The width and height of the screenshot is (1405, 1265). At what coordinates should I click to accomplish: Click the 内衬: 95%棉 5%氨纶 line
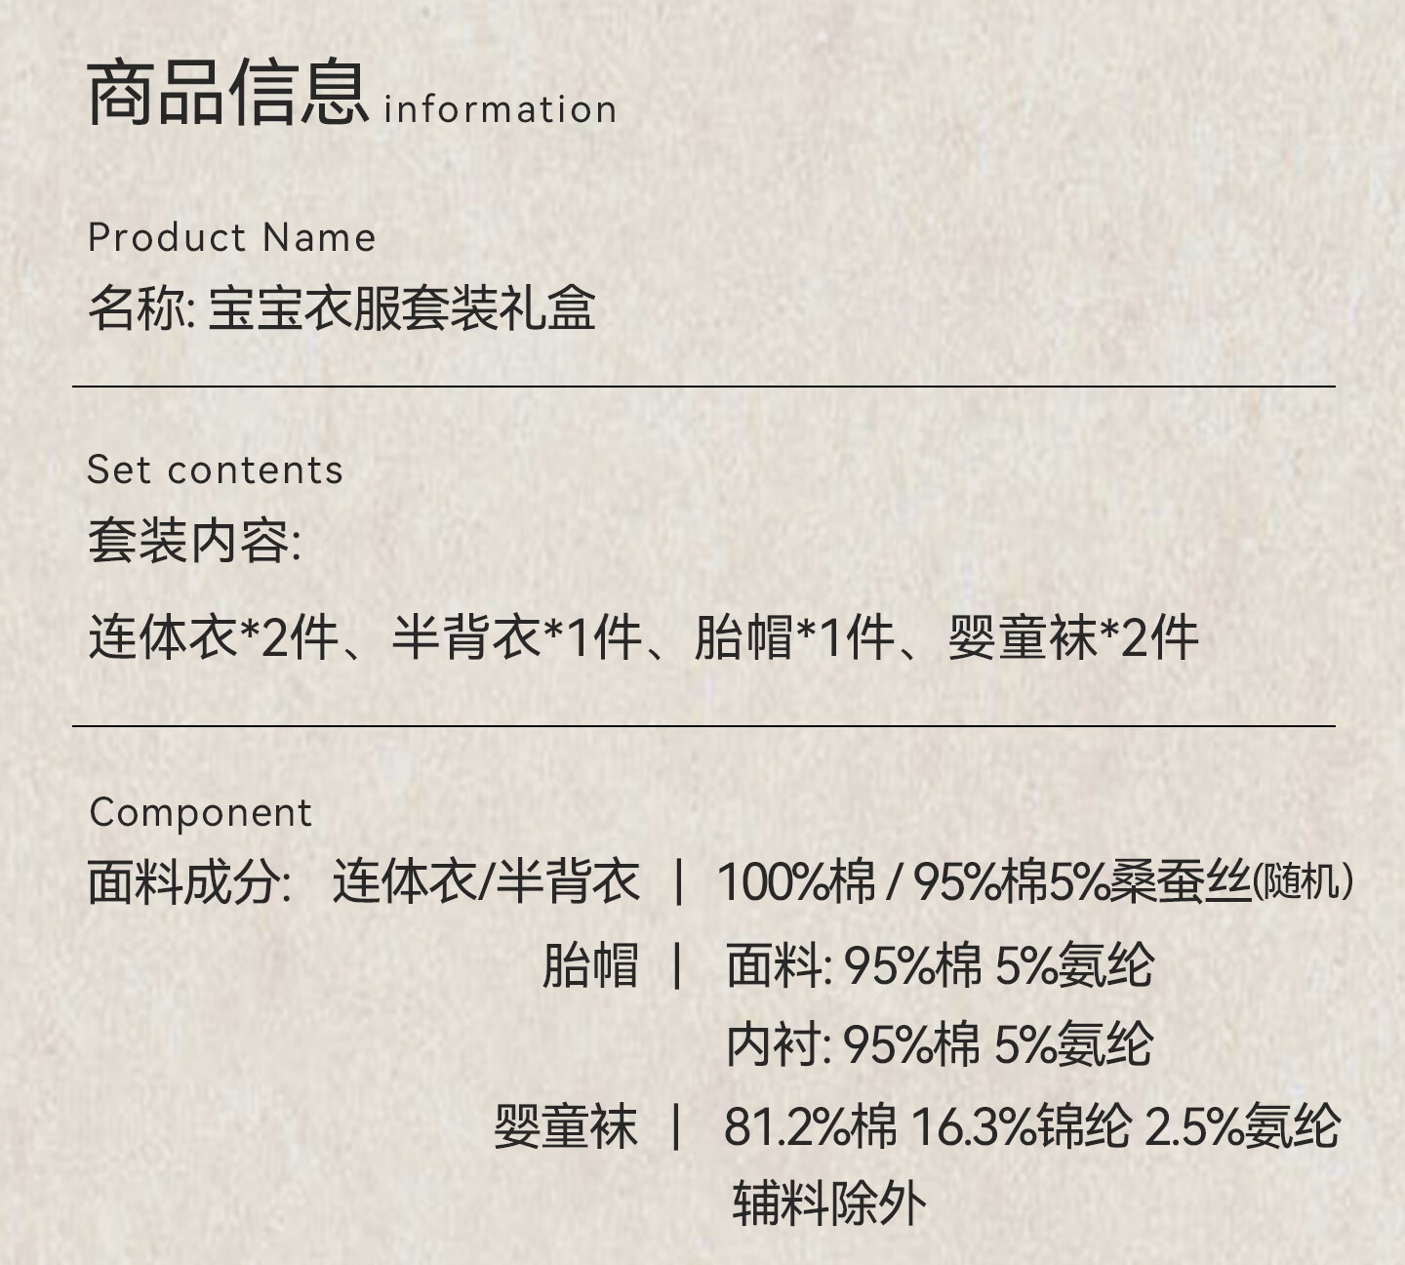(x=940, y=1044)
